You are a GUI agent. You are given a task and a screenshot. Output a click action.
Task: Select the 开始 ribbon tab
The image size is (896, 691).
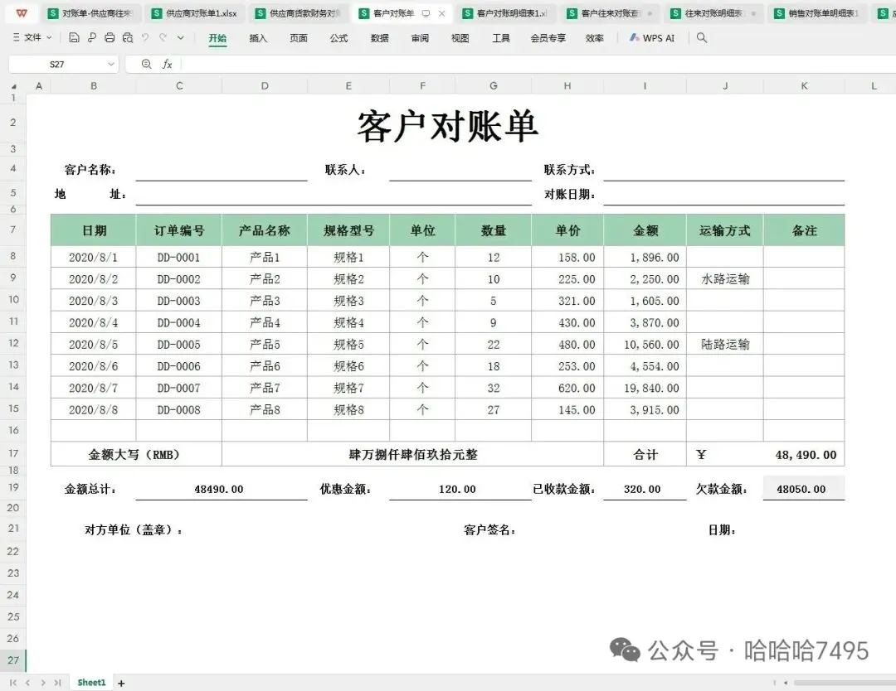[x=217, y=38]
